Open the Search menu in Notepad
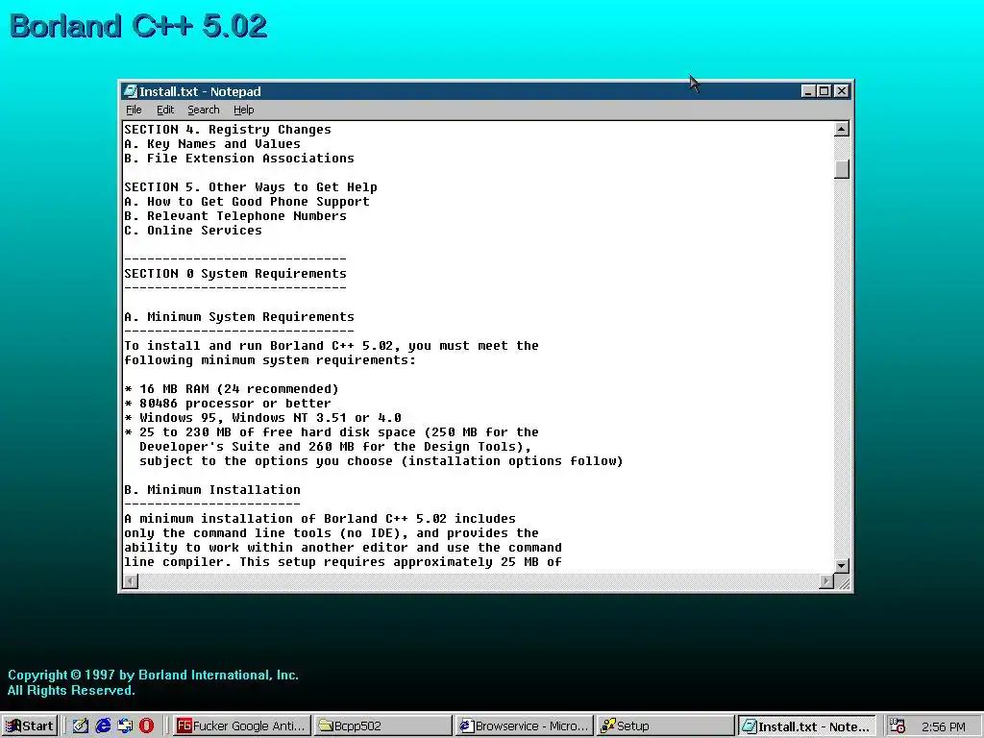984x738 pixels. click(204, 110)
